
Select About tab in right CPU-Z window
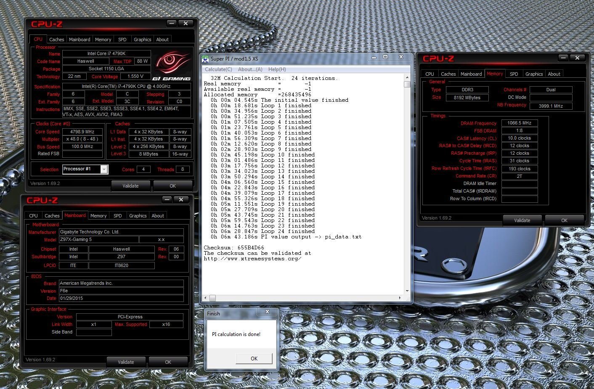(x=554, y=74)
